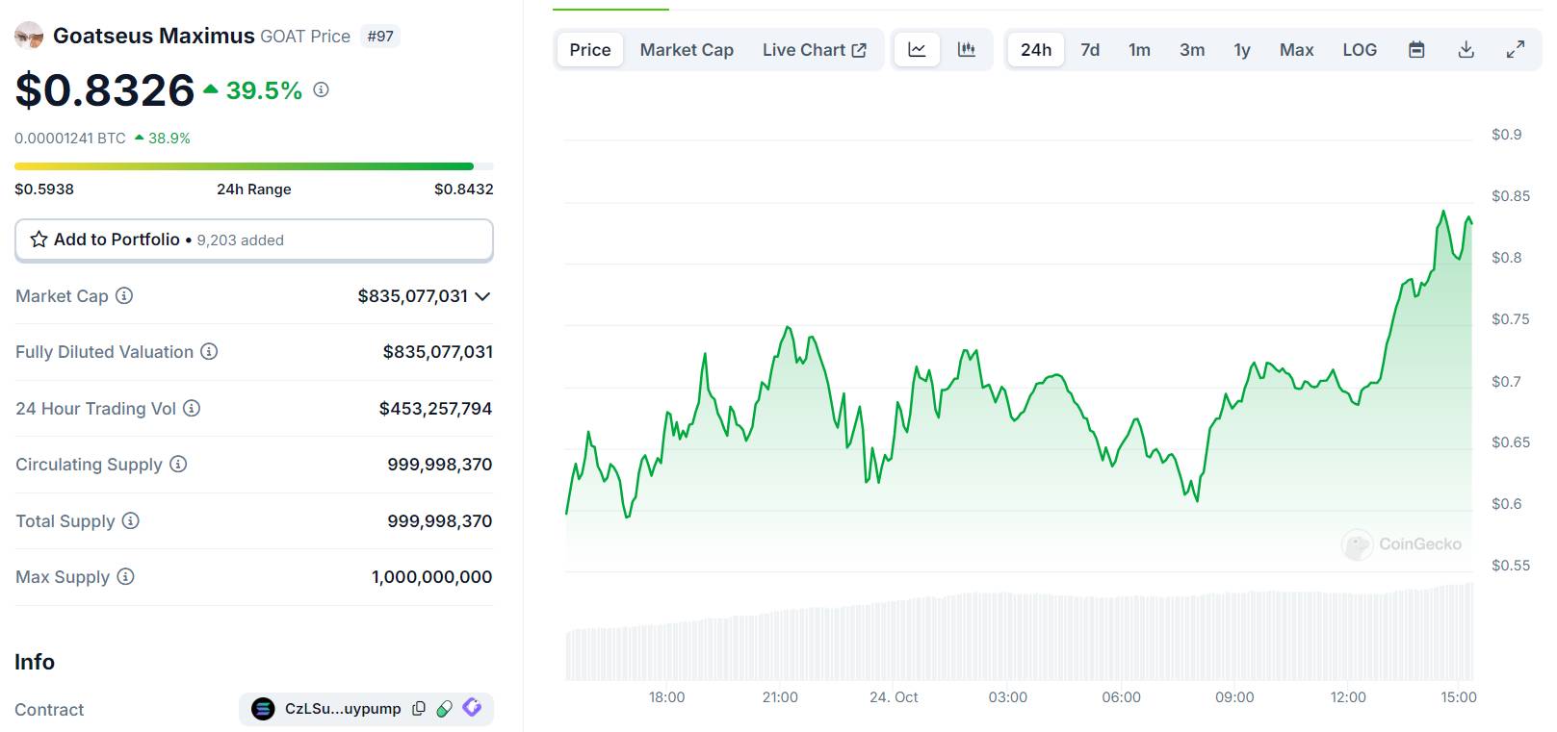Image resolution: width=1557 pixels, height=732 pixels.
Task: Show Max Supply info icon
Action: [125, 576]
